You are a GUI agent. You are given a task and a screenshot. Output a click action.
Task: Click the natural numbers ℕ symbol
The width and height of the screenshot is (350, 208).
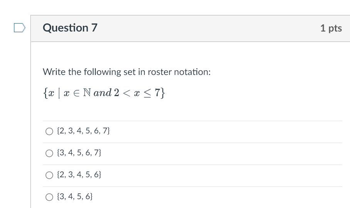87,93
